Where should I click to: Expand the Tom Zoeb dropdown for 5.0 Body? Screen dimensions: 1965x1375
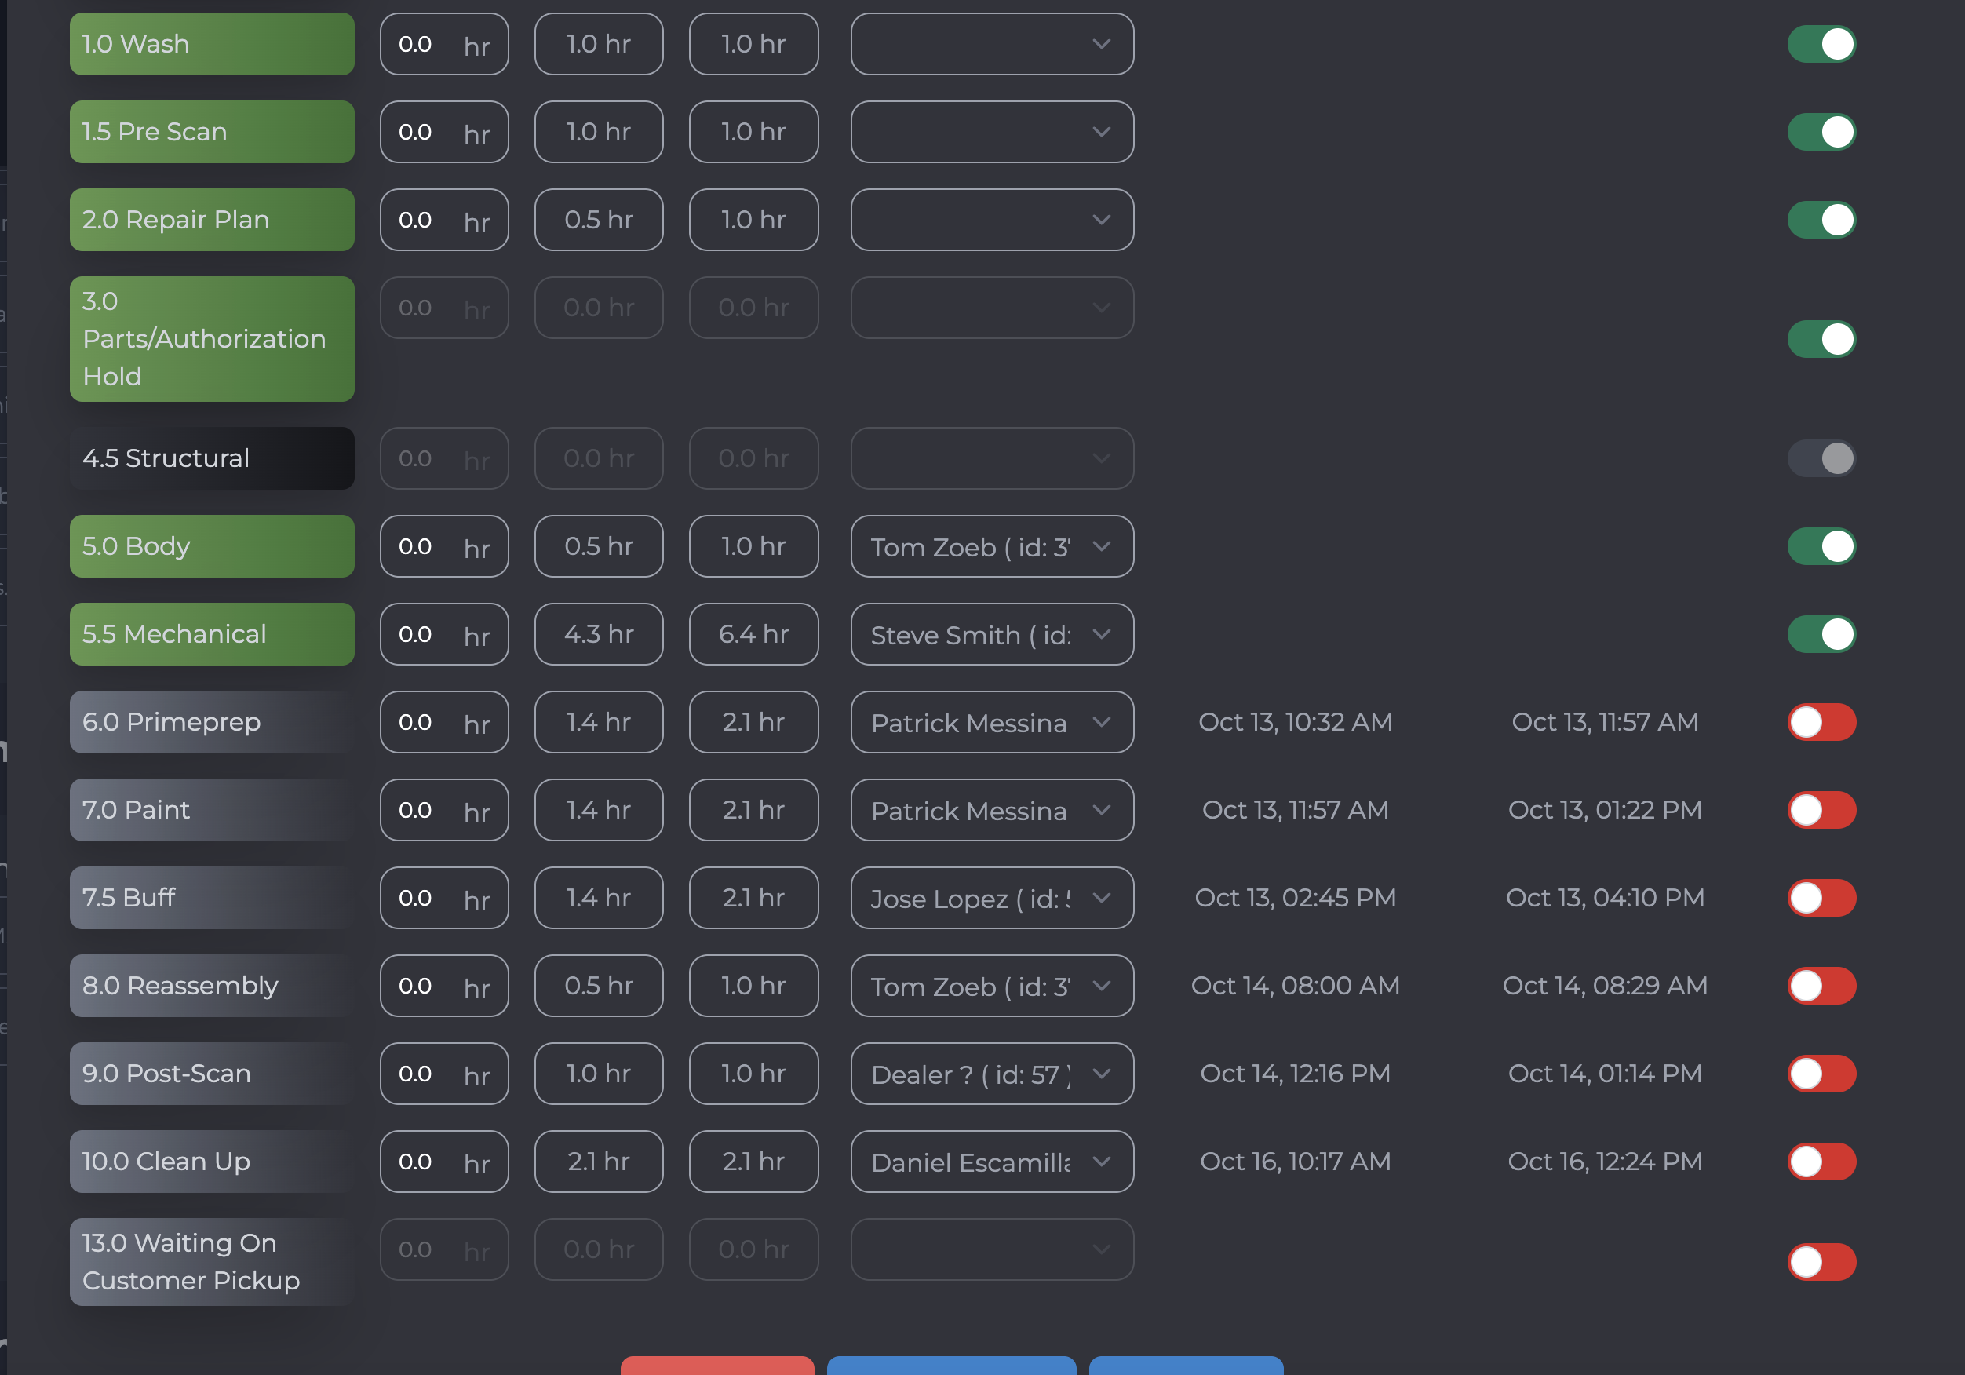[x=991, y=546]
